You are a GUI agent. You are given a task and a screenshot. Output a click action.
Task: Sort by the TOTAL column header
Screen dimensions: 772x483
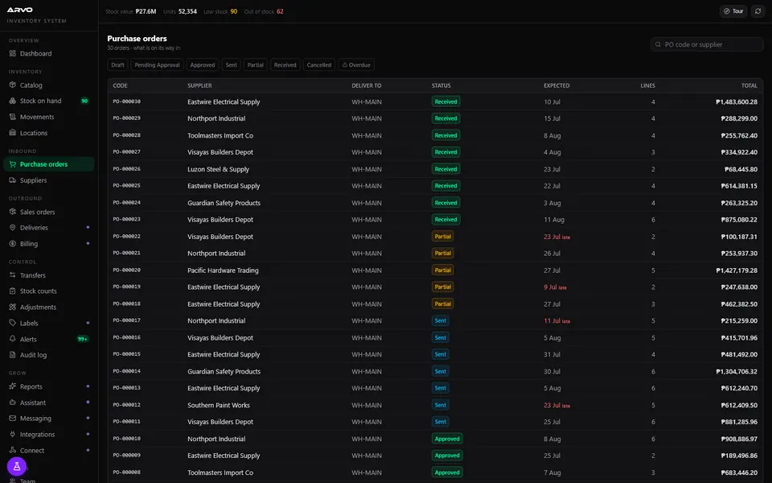pos(749,85)
